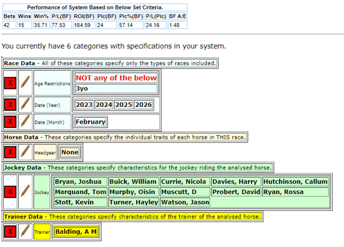Click the P/L(Plc) column header
The image size is (344, 247).
click(155, 16)
